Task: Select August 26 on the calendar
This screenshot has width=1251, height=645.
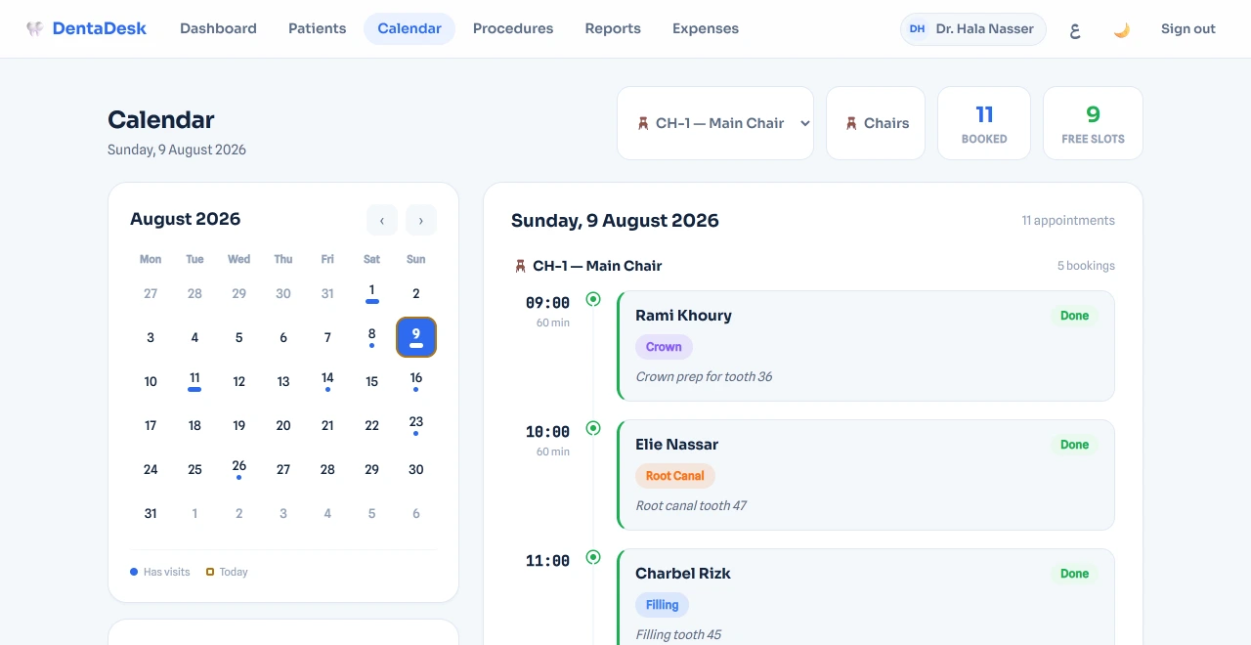Action: (238, 469)
